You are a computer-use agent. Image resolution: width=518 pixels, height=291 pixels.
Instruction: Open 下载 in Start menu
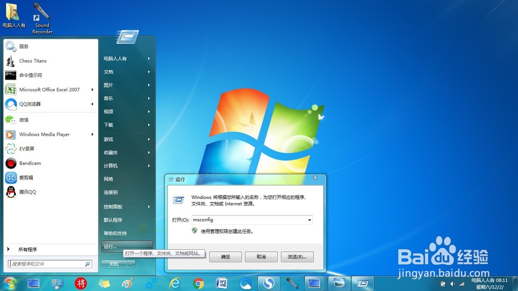pos(127,125)
